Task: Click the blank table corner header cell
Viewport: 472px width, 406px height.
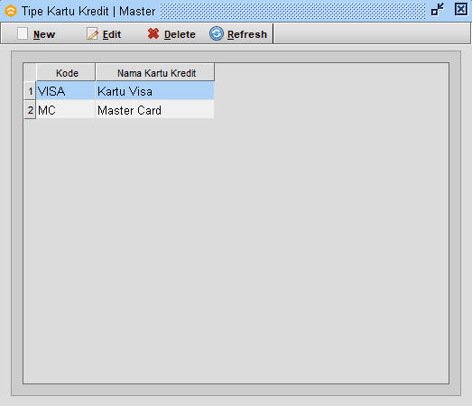Action: point(30,72)
